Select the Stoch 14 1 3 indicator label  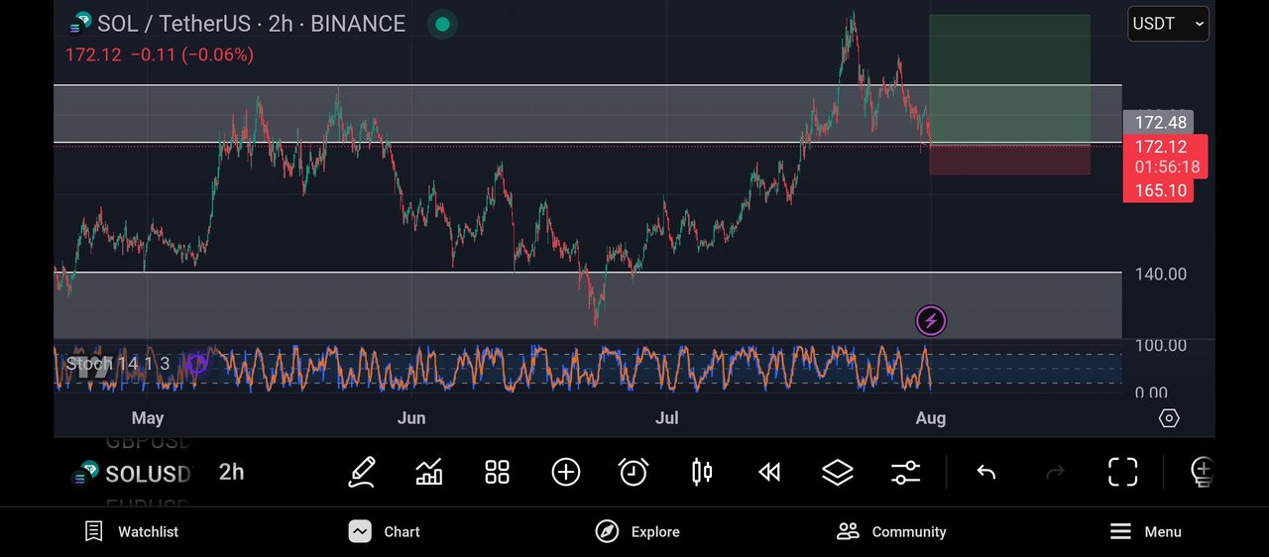pyautogui.click(x=118, y=364)
